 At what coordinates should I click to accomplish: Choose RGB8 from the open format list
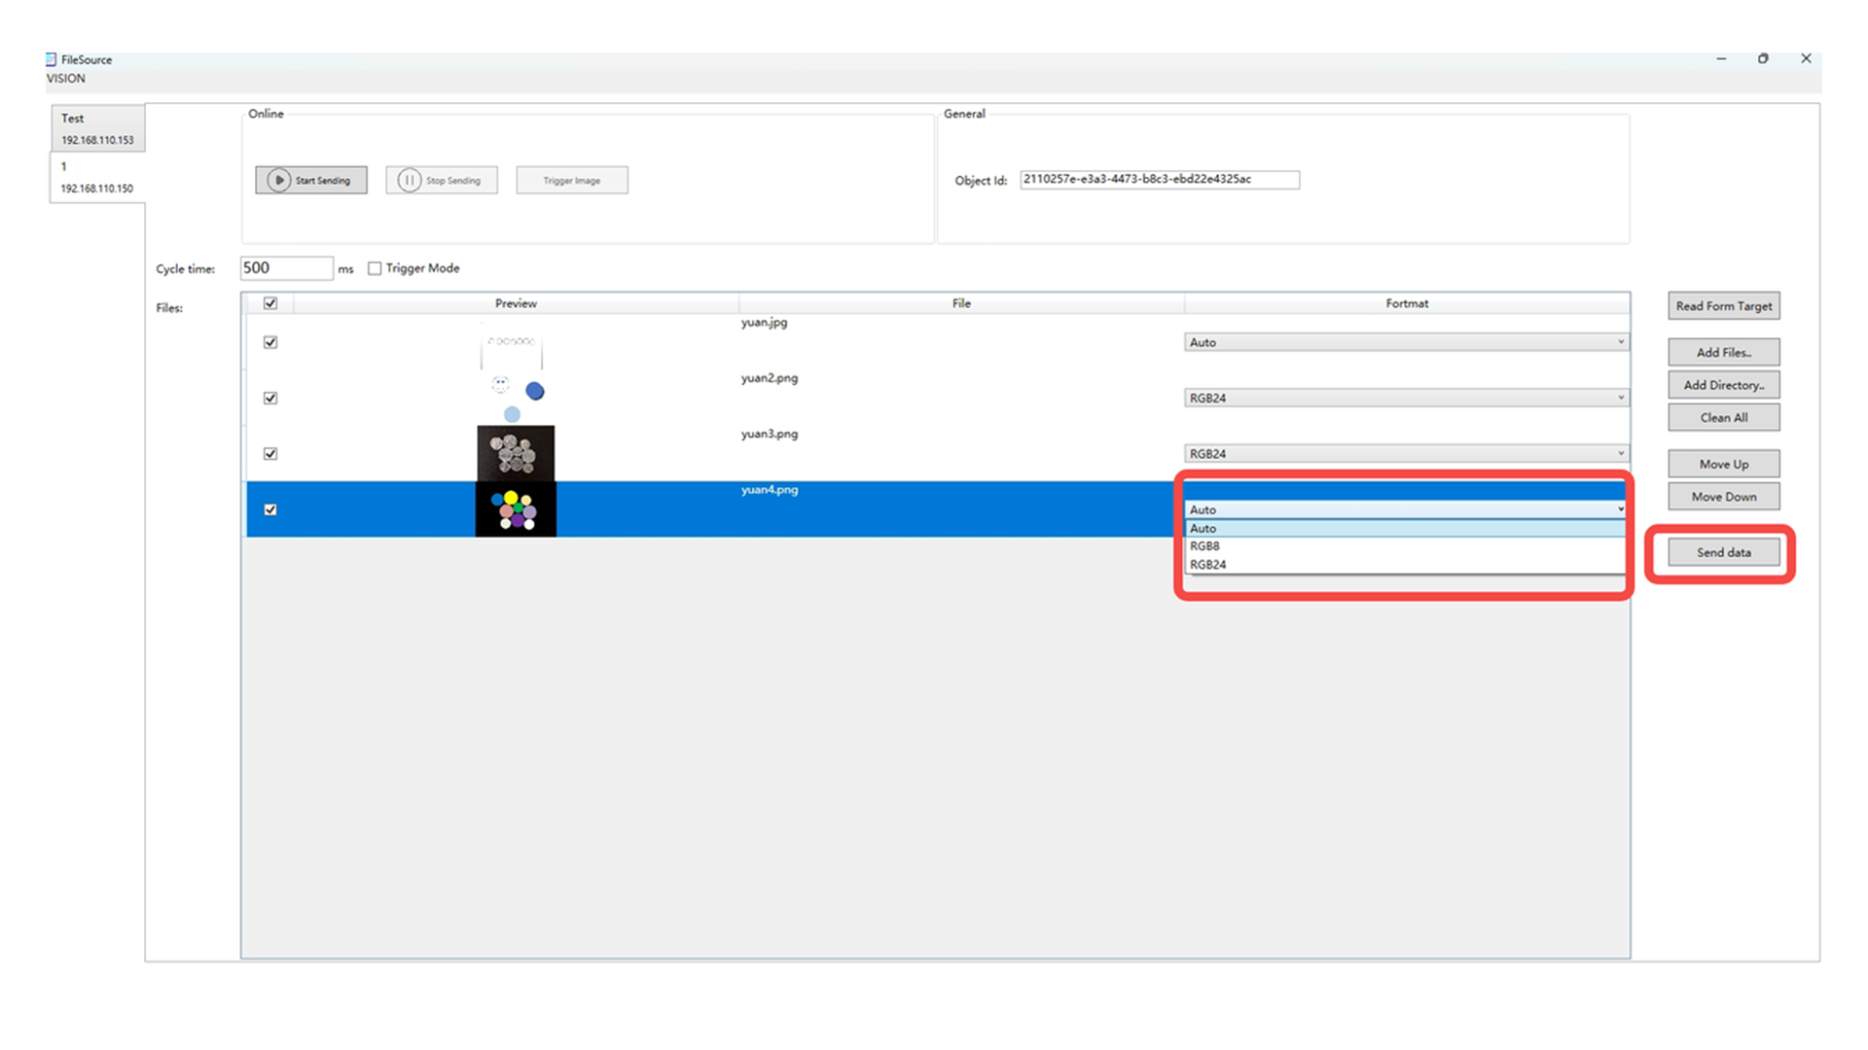(x=1204, y=546)
